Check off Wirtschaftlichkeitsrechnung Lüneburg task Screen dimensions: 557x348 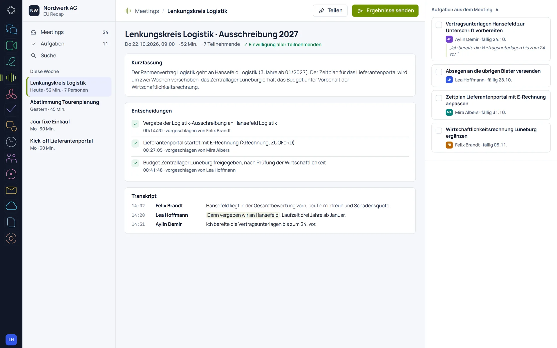[439, 130]
